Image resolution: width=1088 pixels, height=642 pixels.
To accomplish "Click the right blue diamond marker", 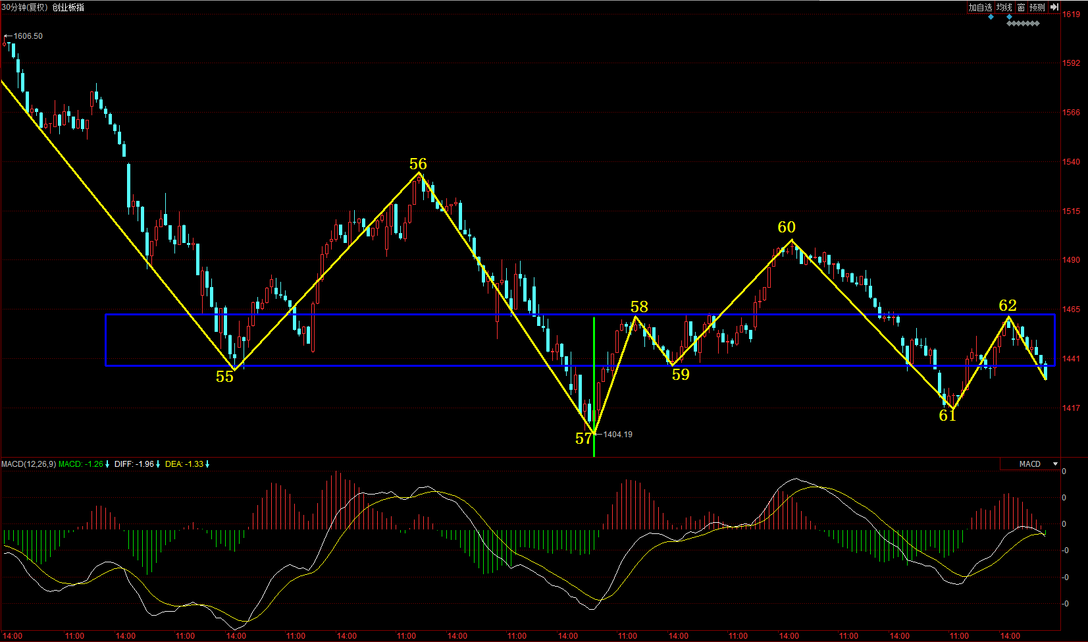I will [x=1009, y=16].
